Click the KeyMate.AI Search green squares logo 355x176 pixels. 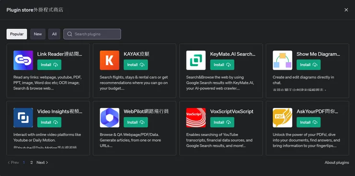[x=196, y=60]
